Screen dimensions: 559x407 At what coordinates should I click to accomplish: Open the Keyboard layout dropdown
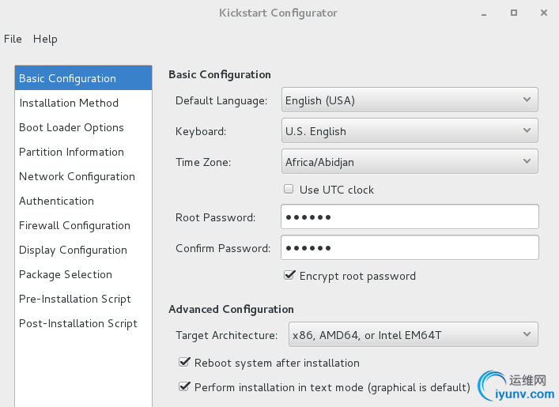tap(410, 130)
